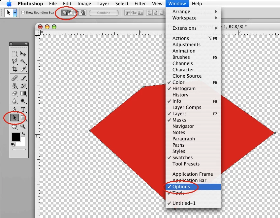Uncheck Masks in the Window menu
The height and width of the screenshot is (218, 280).
[x=193, y=120]
